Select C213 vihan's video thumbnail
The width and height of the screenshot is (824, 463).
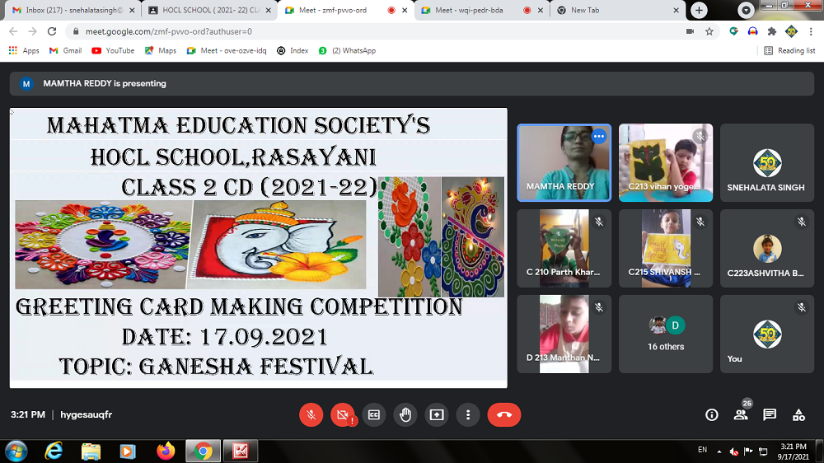[x=666, y=162]
